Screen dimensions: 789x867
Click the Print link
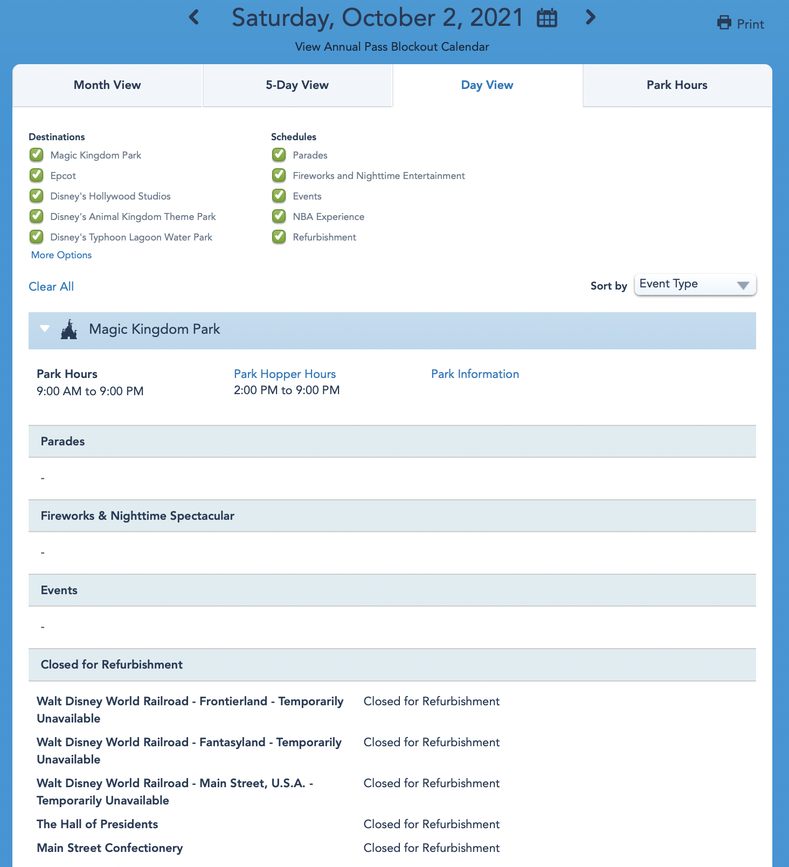750,24
